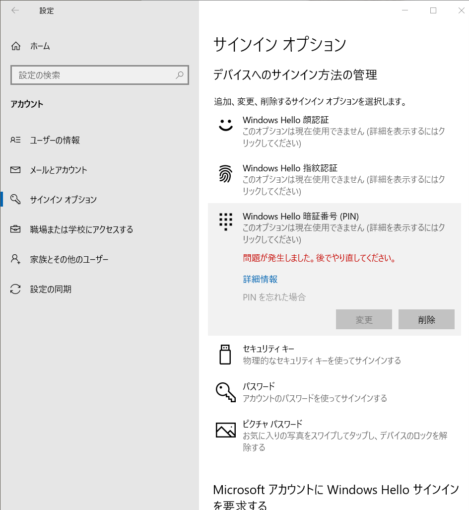
Task: Click the 変更 button
Action: click(364, 319)
